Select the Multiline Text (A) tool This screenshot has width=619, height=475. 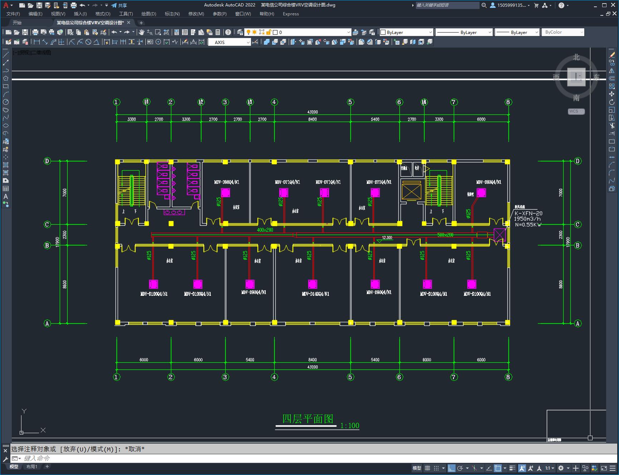click(6, 196)
